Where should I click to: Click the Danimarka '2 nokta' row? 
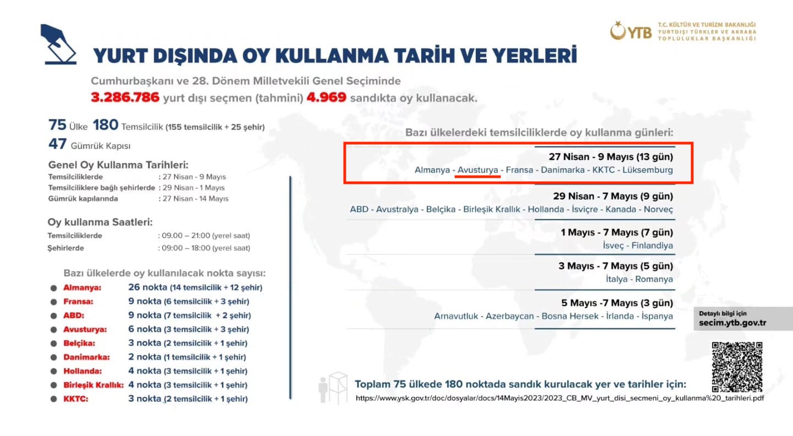click(x=148, y=357)
